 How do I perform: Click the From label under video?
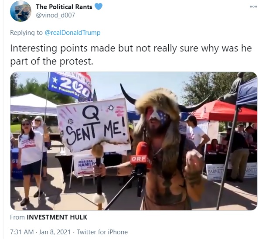[x=17, y=217]
